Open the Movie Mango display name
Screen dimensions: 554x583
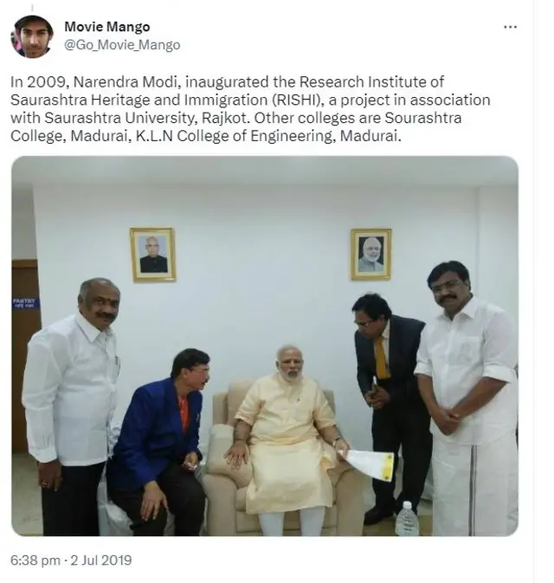[x=107, y=27]
